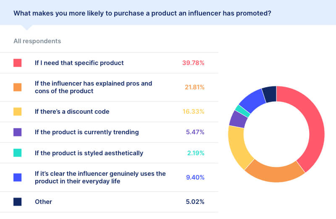Click the navy Other legend swatch
Image resolution: width=336 pixels, height=219 pixels.
[17, 202]
